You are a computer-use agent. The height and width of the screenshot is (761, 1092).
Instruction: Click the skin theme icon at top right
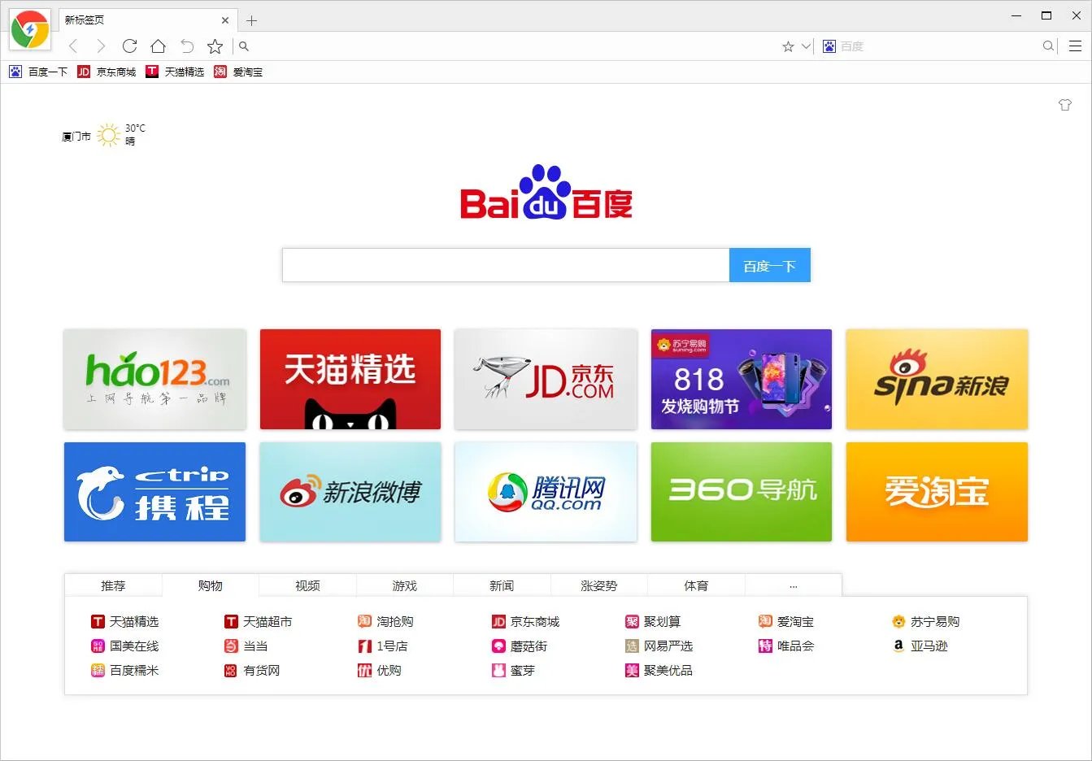(x=1065, y=105)
